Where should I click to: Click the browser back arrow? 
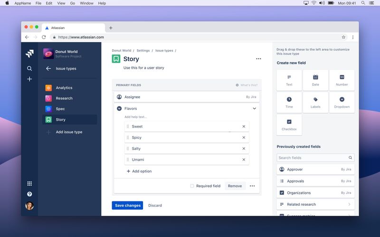[x=27, y=37]
